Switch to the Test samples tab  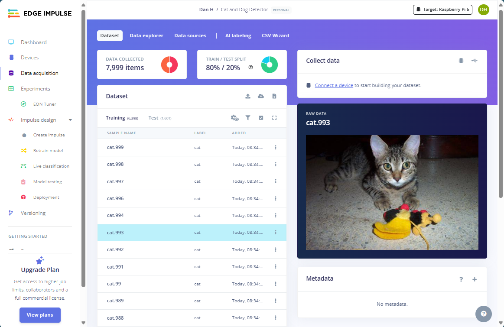pyautogui.click(x=153, y=118)
